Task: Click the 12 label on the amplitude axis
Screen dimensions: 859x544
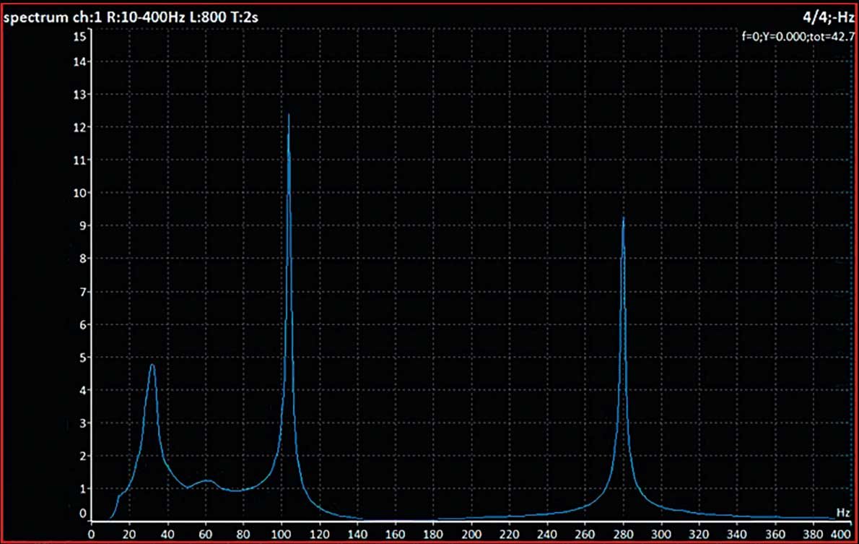Action: tap(79, 127)
